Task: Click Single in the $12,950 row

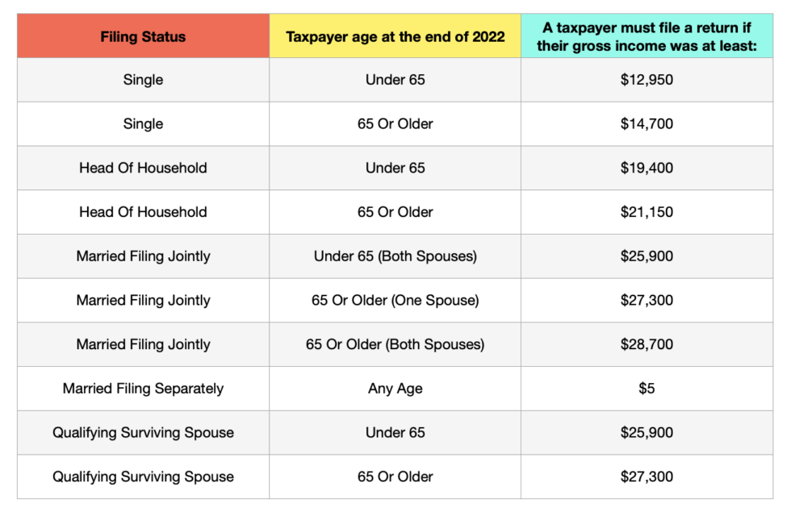Action: coord(143,80)
